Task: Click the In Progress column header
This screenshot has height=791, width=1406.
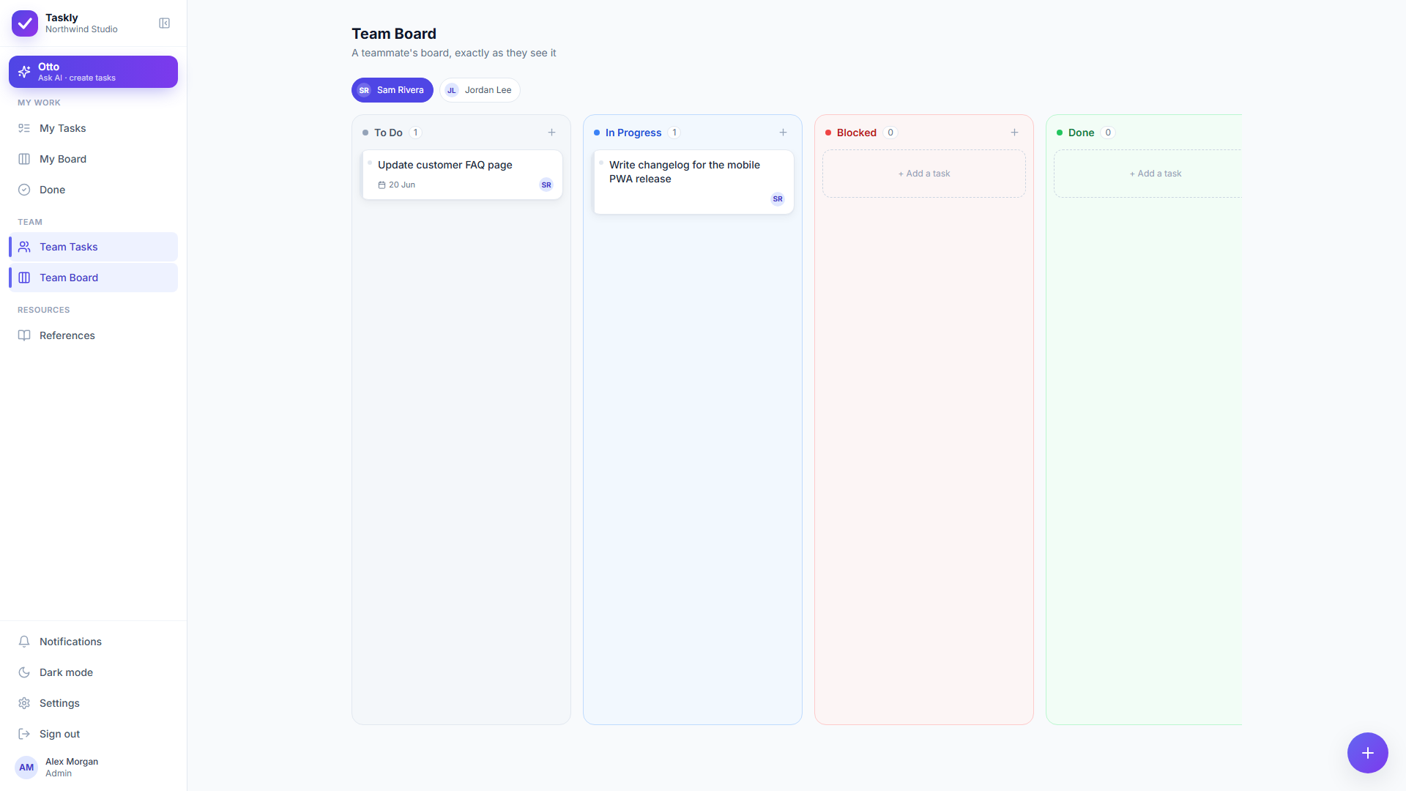Action: tap(633, 133)
